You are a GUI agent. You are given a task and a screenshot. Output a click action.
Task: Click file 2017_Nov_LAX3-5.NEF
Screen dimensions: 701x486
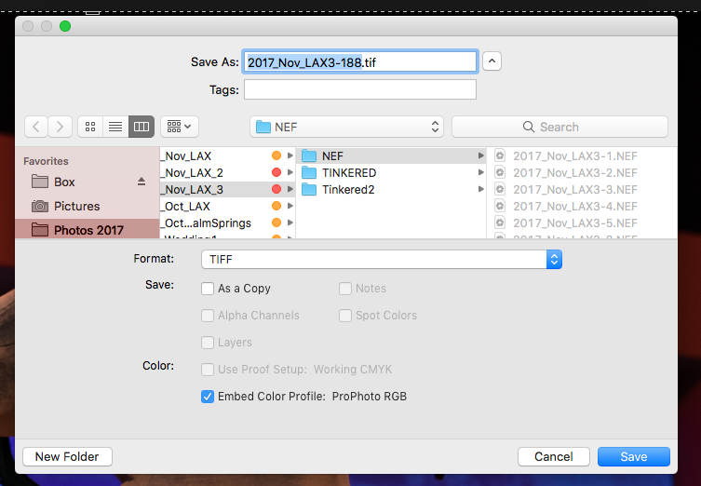pos(582,223)
